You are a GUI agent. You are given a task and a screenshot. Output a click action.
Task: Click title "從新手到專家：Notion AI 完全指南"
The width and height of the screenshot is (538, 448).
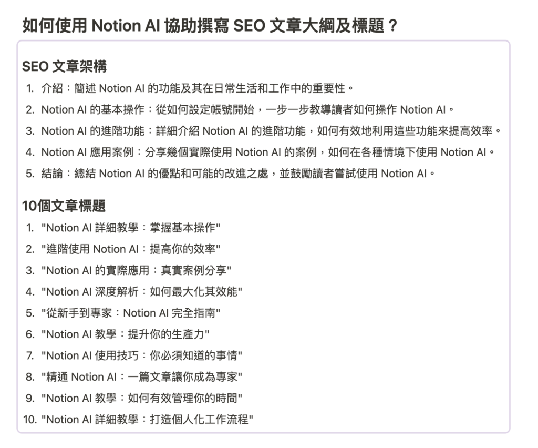pyautogui.click(x=131, y=313)
